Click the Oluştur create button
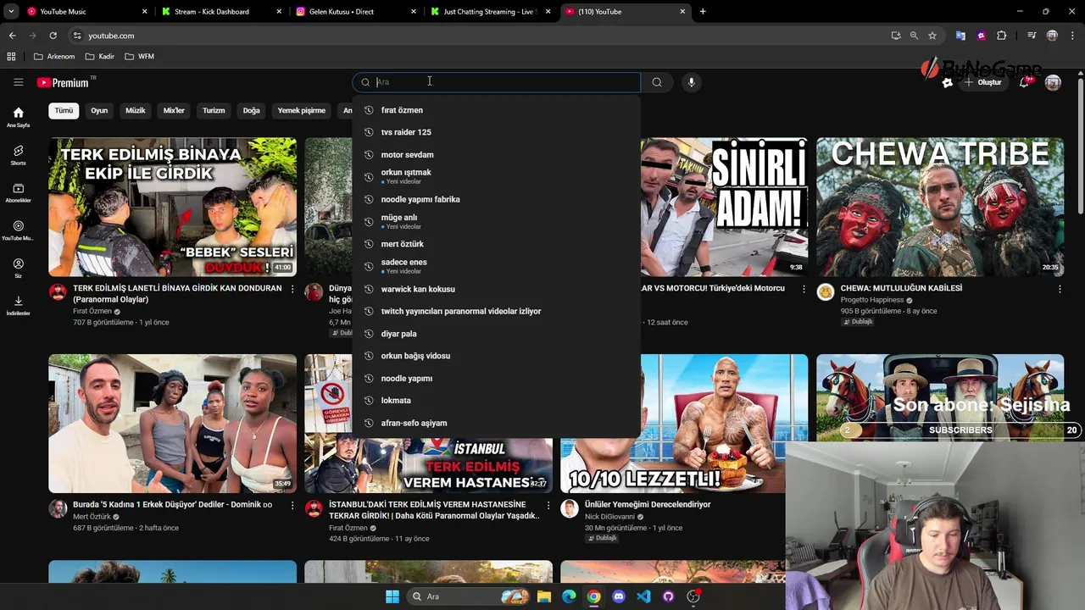This screenshot has height=610, width=1085. coord(982,82)
